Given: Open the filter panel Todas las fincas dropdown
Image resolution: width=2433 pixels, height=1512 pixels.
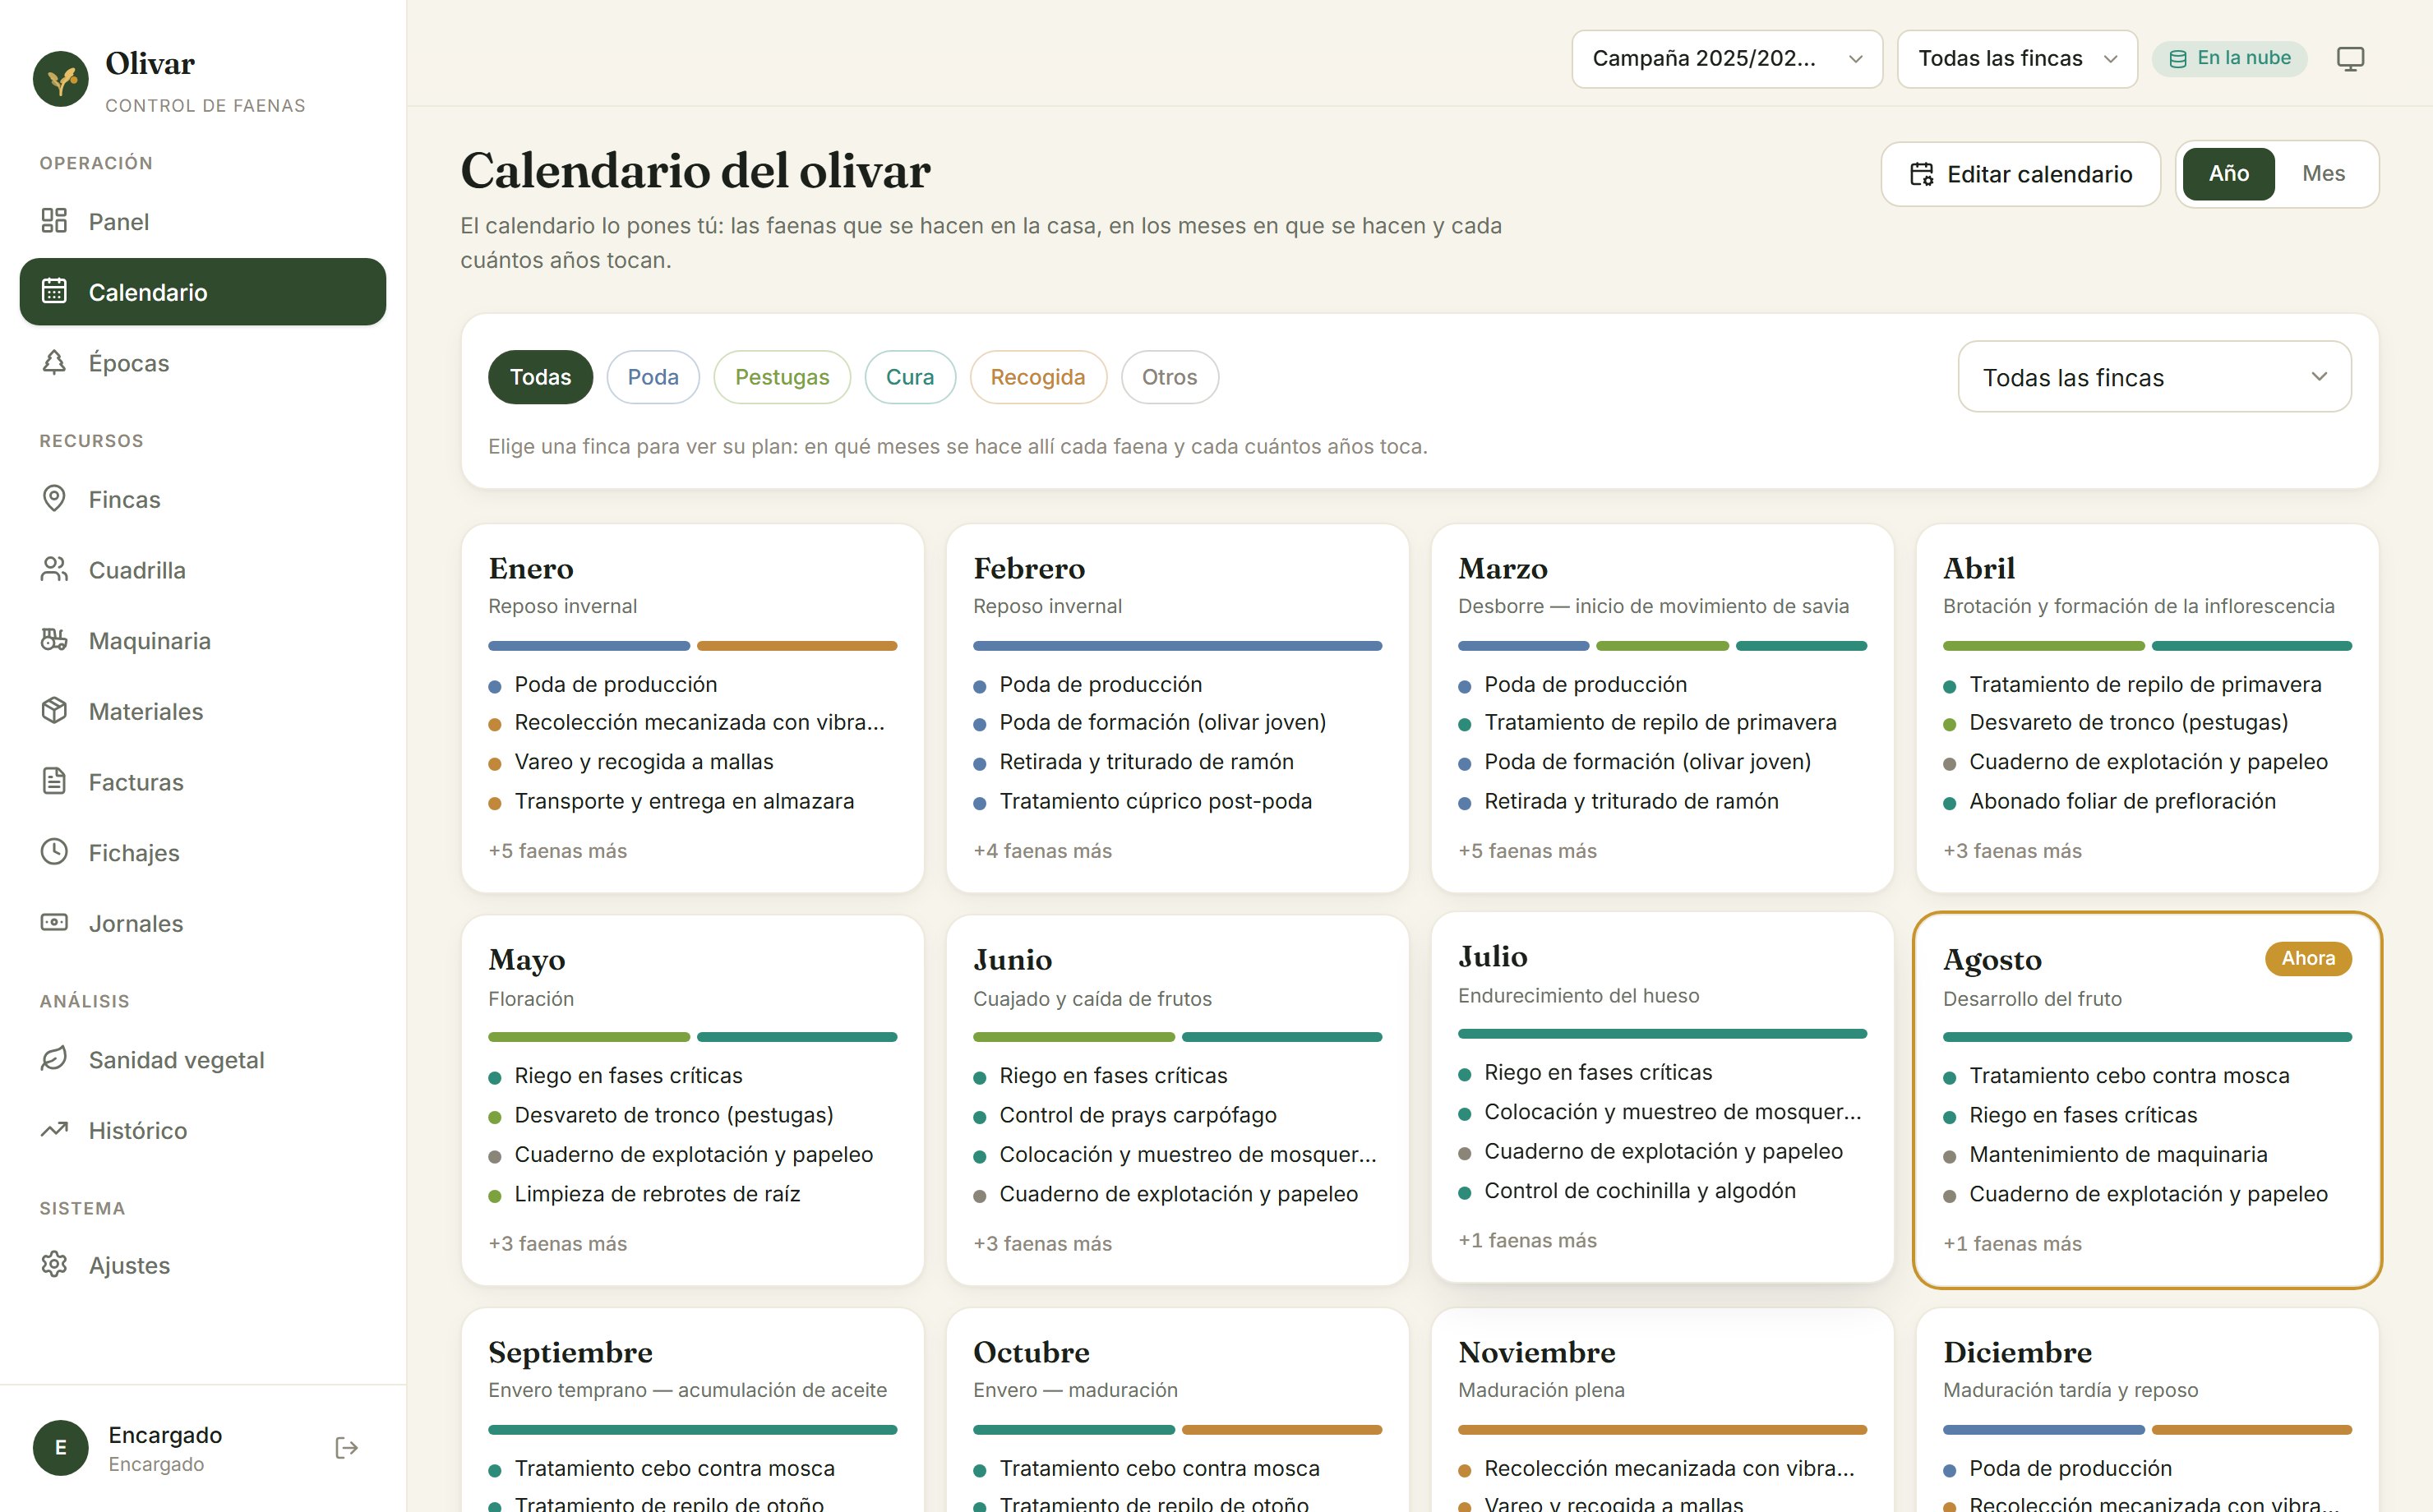Looking at the screenshot, I should (2154, 377).
